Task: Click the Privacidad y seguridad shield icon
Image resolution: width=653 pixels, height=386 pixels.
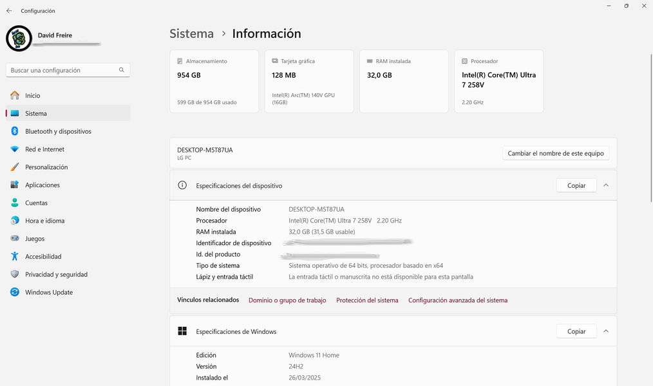Action: [15, 274]
